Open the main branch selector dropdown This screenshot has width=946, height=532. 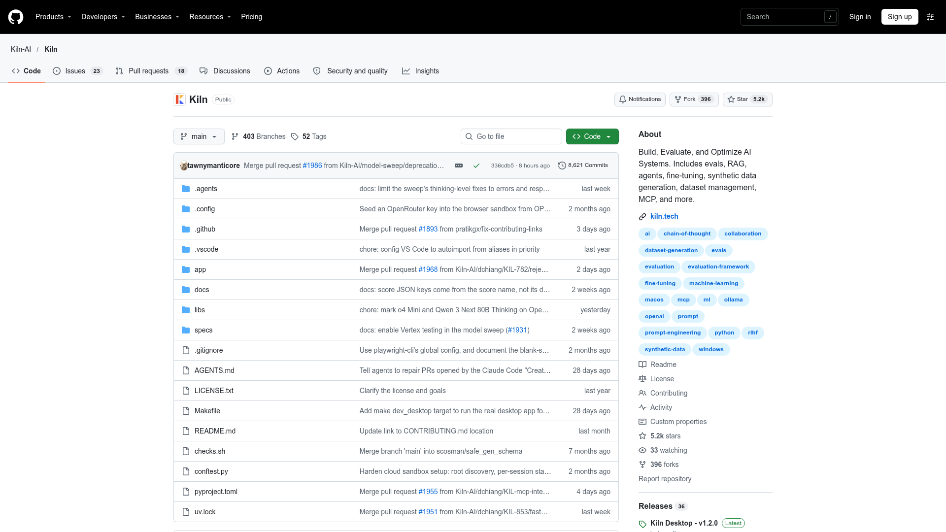(x=199, y=136)
